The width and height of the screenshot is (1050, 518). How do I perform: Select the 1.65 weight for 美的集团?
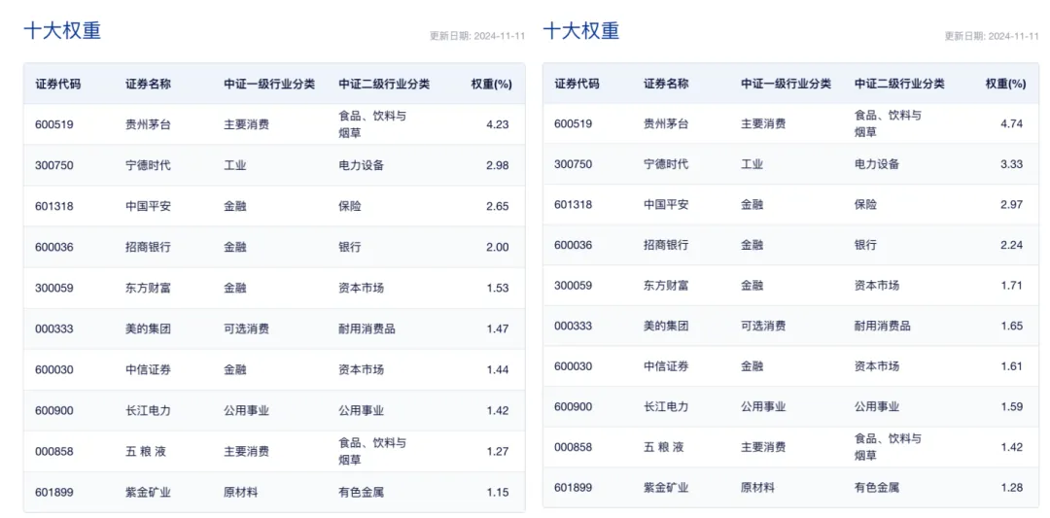point(1011,326)
